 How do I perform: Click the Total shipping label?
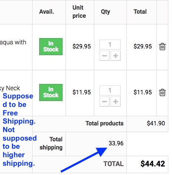point(51,143)
